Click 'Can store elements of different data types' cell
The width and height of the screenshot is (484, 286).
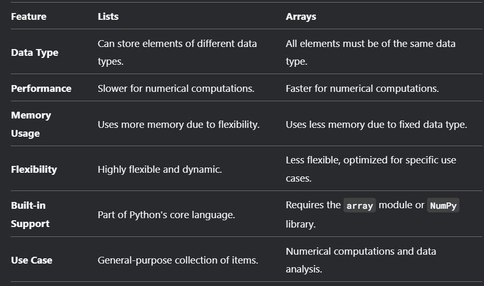tap(177, 53)
